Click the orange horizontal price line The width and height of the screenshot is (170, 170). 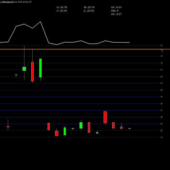click(85, 49)
